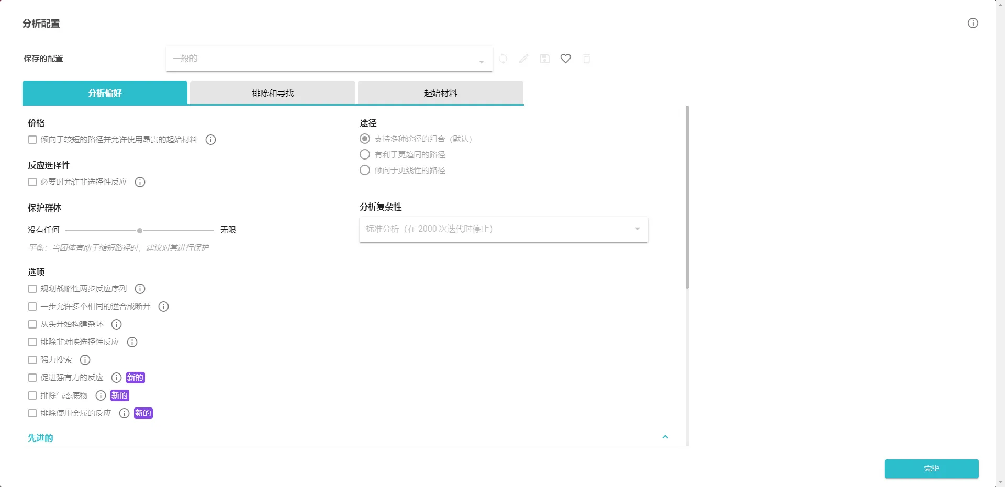Check 必要时允许非选择性反应 option
Image resolution: width=1005 pixels, height=487 pixels.
[32, 182]
